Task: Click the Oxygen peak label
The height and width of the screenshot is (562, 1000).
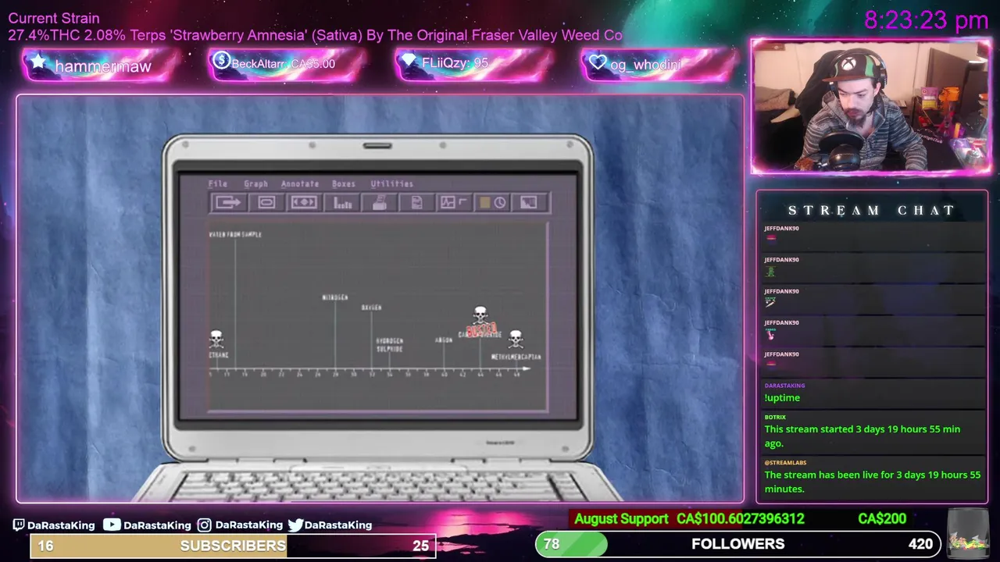Action: pyautogui.click(x=371, y=308)
